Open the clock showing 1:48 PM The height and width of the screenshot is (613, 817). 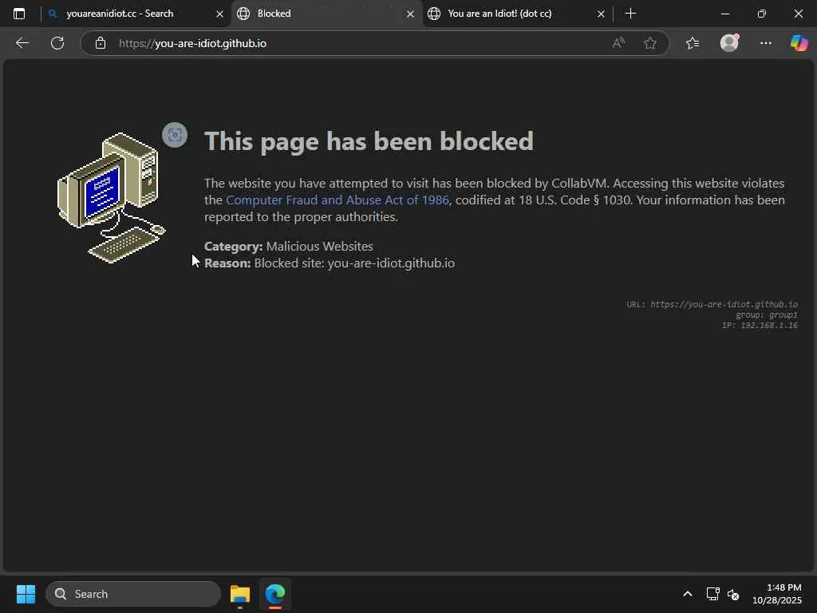(777, 594)
